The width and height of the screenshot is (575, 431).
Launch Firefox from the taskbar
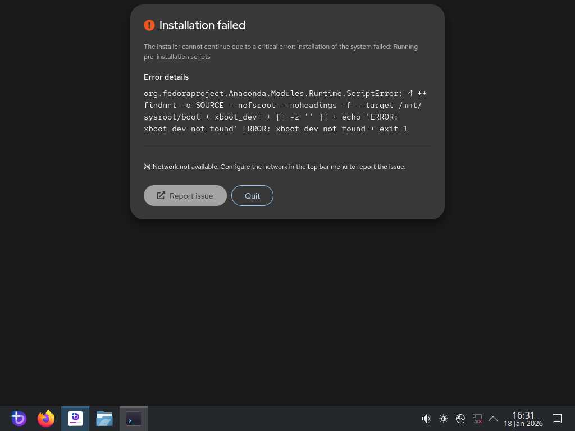46,419
